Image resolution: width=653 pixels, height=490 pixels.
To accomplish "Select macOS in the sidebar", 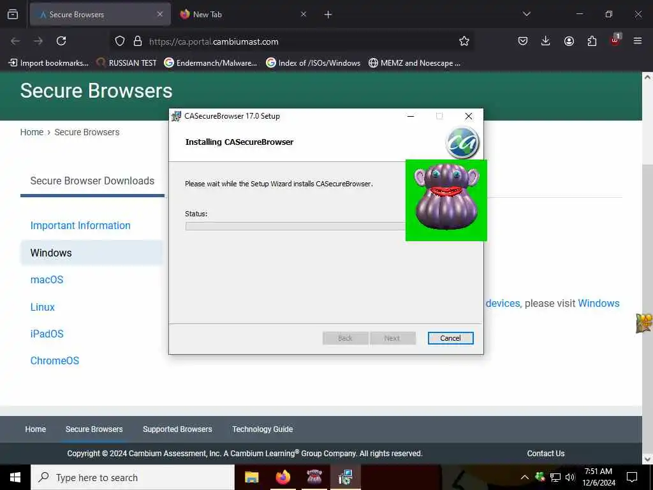I will tap(47, 279).
